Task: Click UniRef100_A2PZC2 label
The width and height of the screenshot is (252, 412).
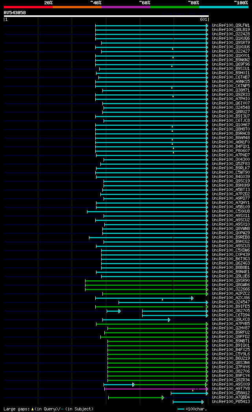Action: click(x=231, y=294)
